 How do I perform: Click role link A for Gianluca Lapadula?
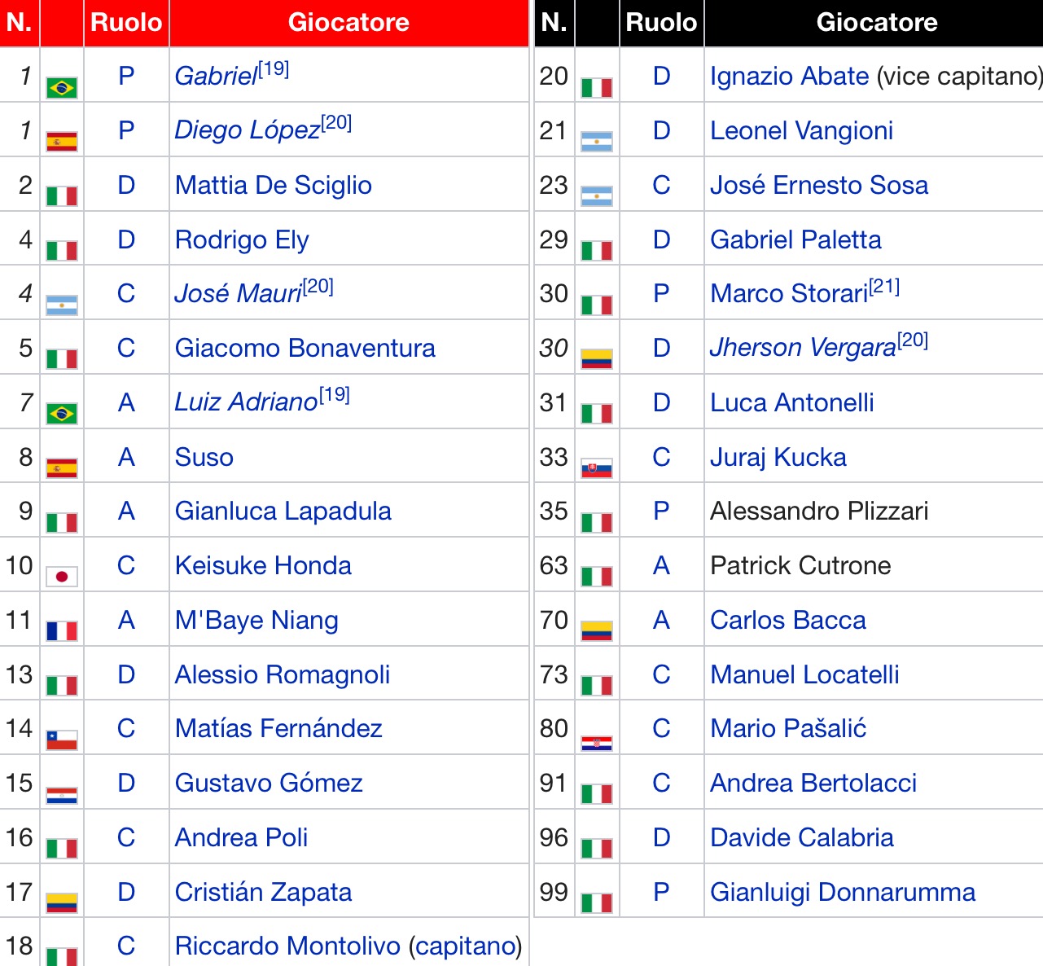(x=126, y=511)
